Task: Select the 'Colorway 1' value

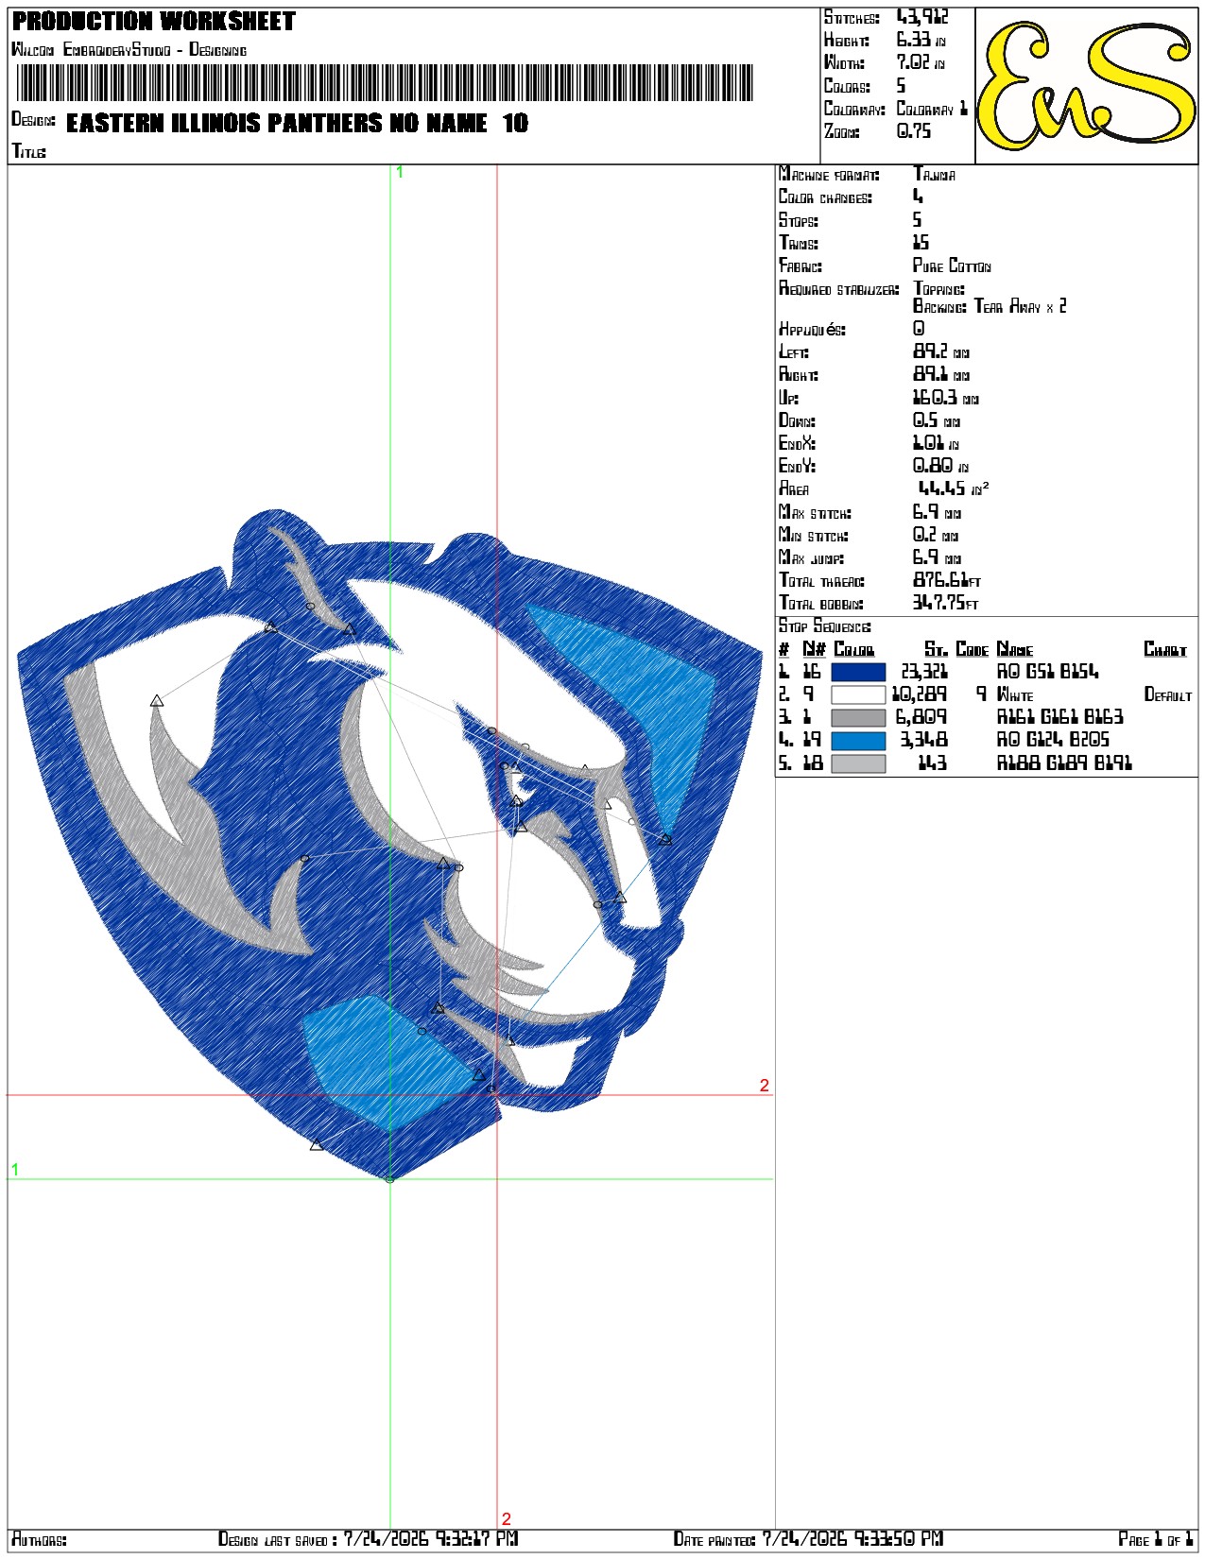Action: [x=932, y=109]
